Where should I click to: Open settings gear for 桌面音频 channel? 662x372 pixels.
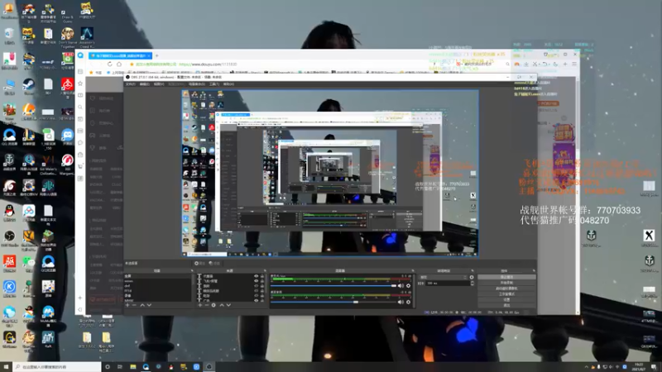tap(408, 302)
